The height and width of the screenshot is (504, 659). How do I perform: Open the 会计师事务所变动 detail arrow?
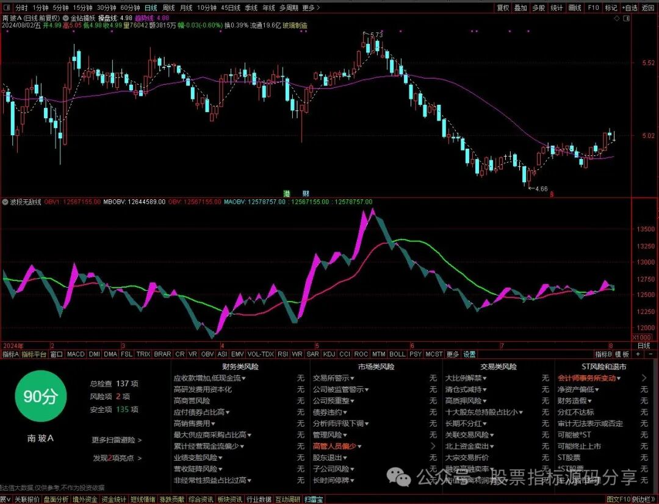(644, 378)
